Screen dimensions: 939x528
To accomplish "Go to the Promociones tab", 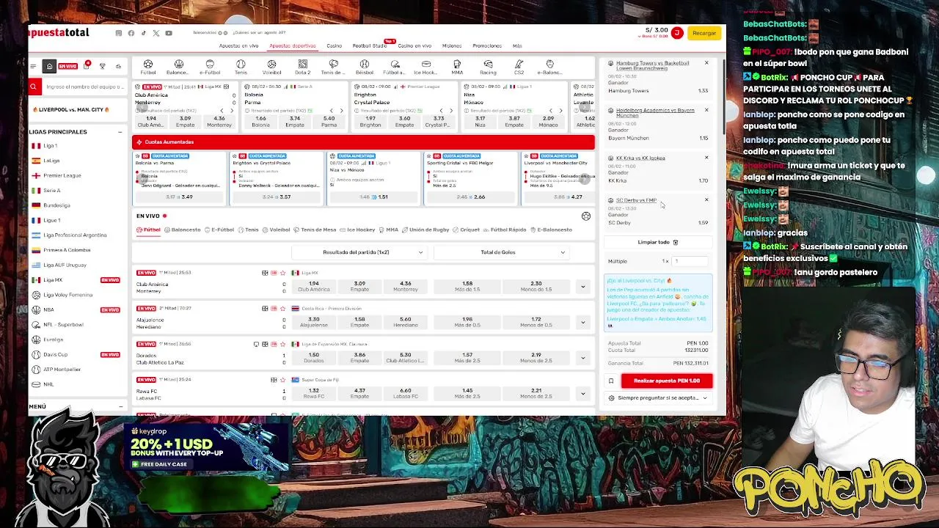I will coord(487,45).
